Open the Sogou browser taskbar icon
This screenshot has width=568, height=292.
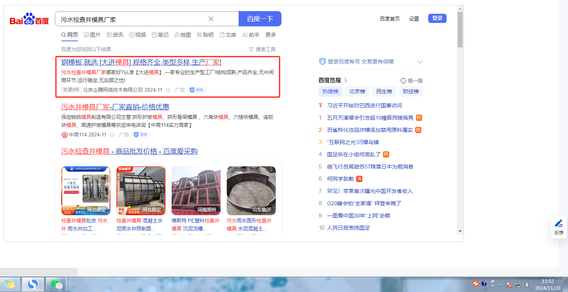click(33, 284)
